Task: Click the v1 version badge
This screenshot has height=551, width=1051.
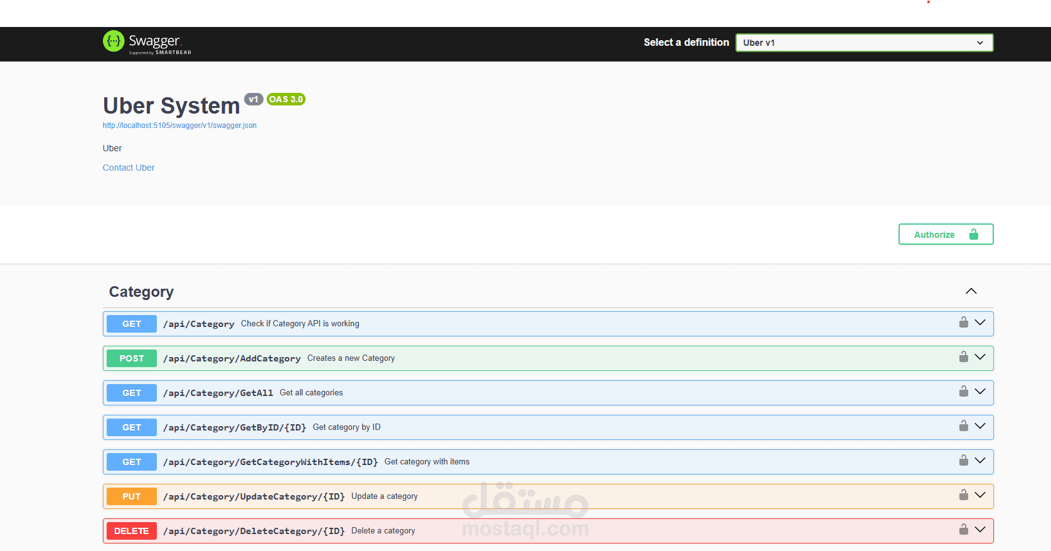Action: tap(253, 99)
